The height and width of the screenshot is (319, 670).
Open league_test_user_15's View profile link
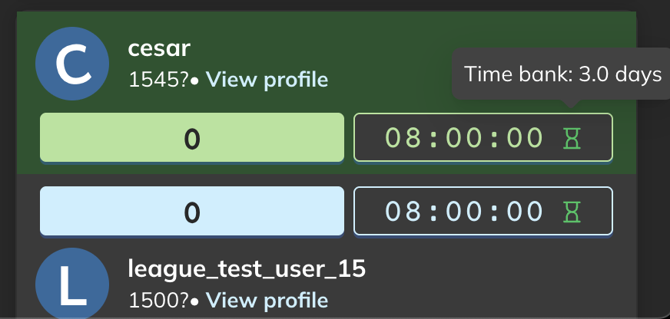(267, 300)
